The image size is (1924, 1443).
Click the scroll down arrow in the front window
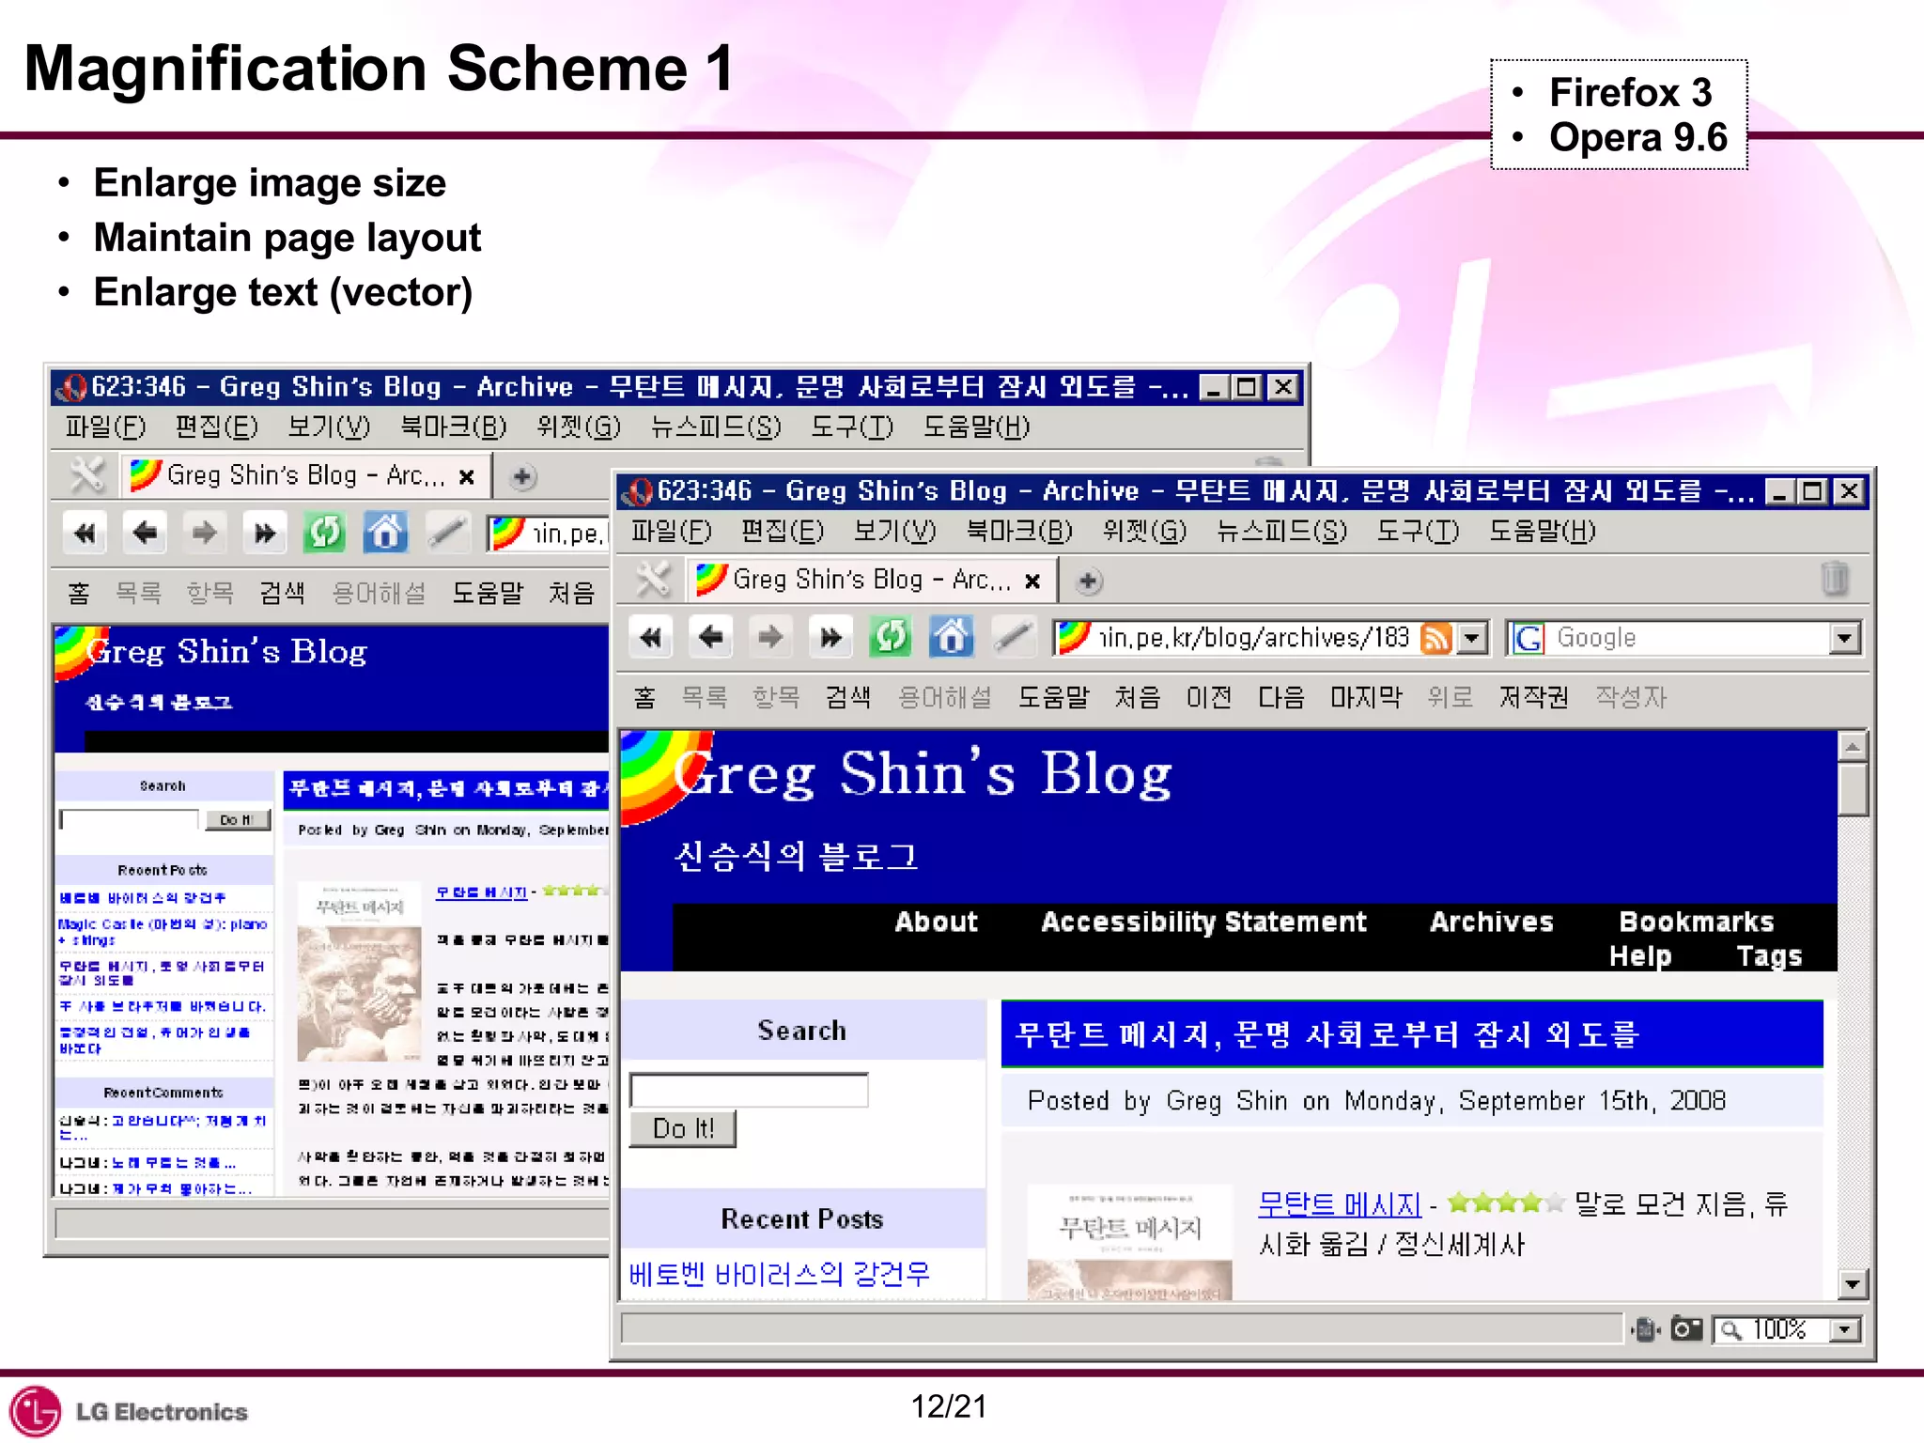(x=1852, y=1284)
